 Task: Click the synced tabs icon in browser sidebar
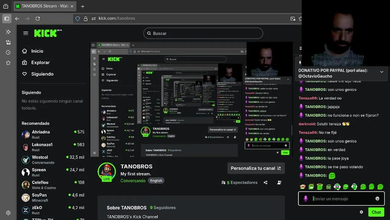click(8, 42)
